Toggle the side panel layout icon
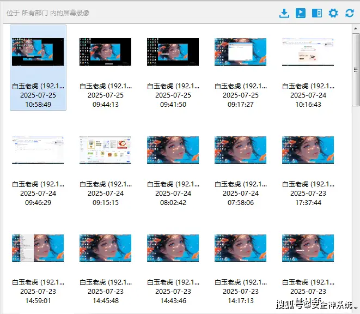The height and width of the screenshot is (314, 360). coord(316,13)
